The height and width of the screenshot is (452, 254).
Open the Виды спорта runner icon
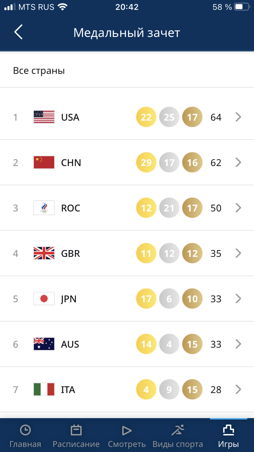click(x=178, y=430)
